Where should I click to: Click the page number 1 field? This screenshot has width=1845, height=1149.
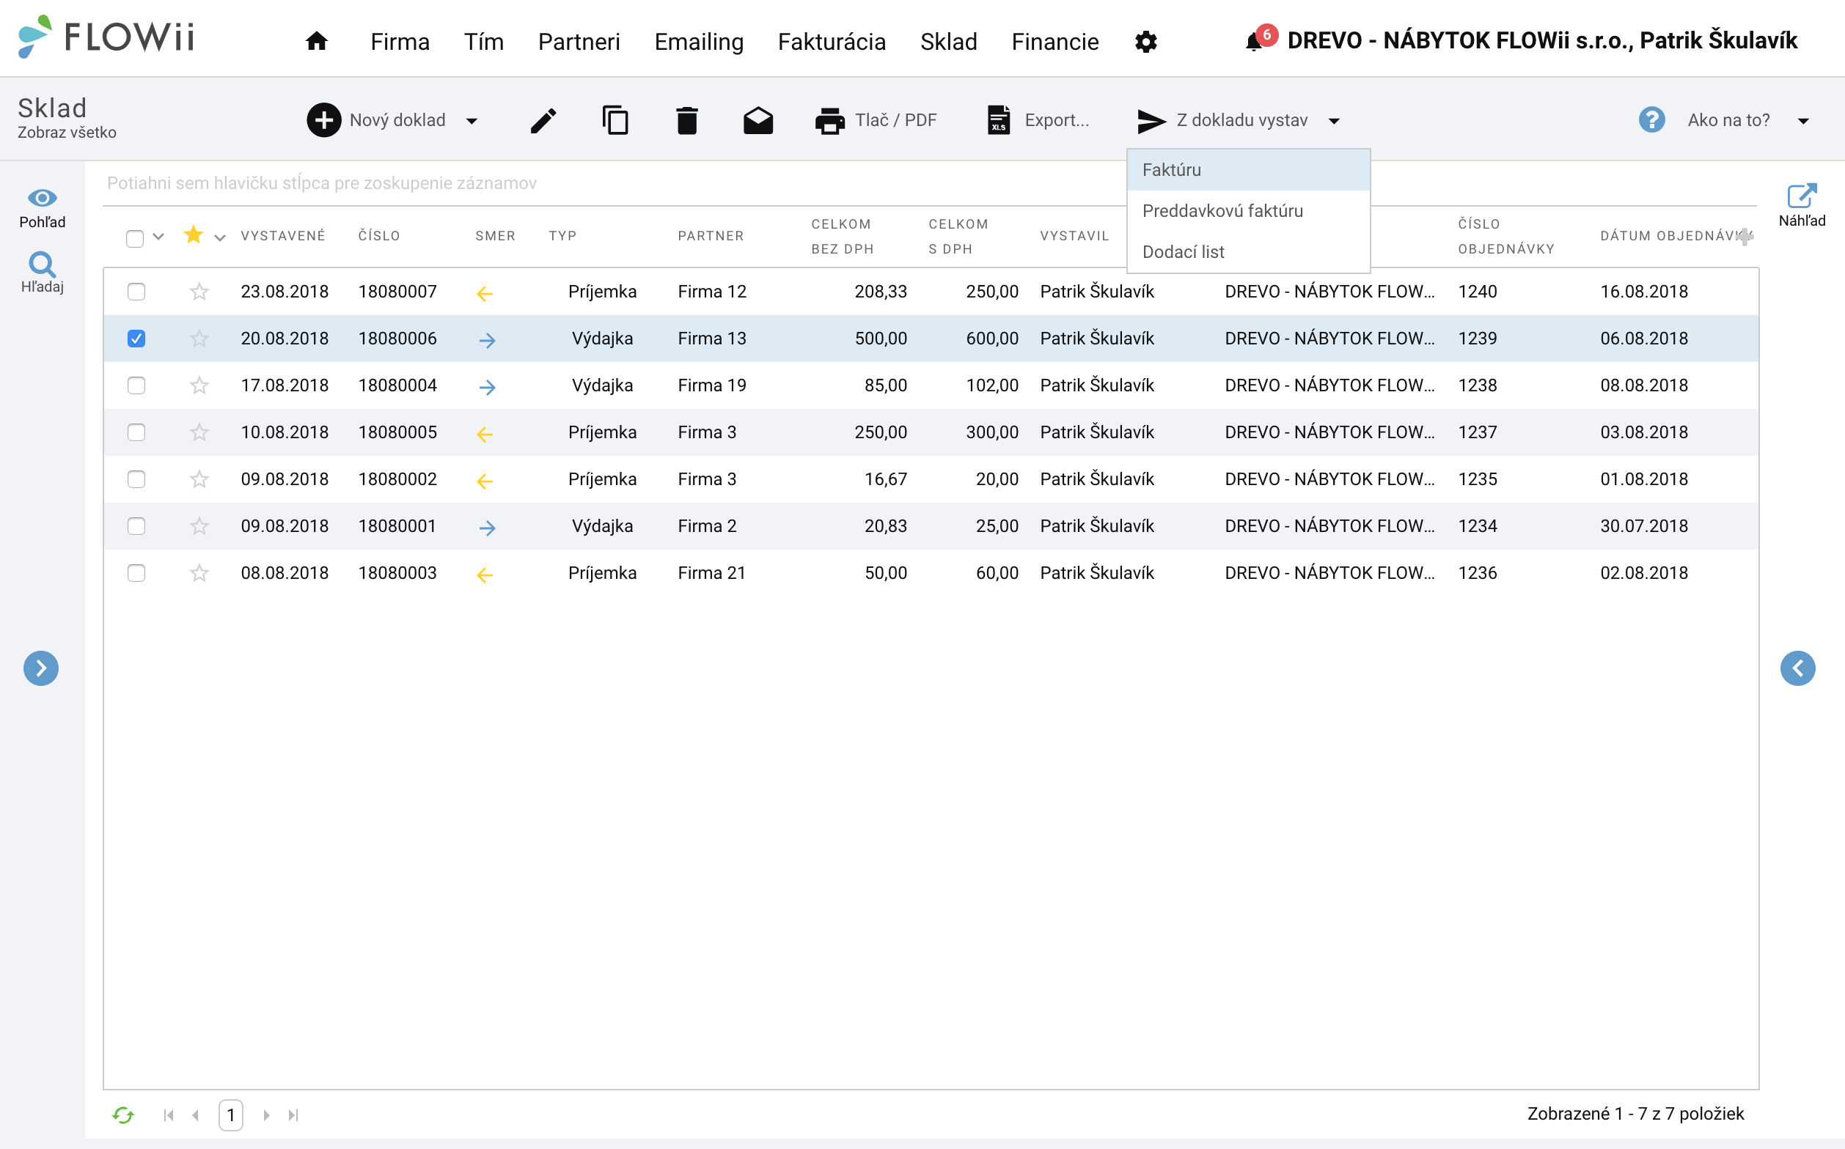coord(230,1115)
